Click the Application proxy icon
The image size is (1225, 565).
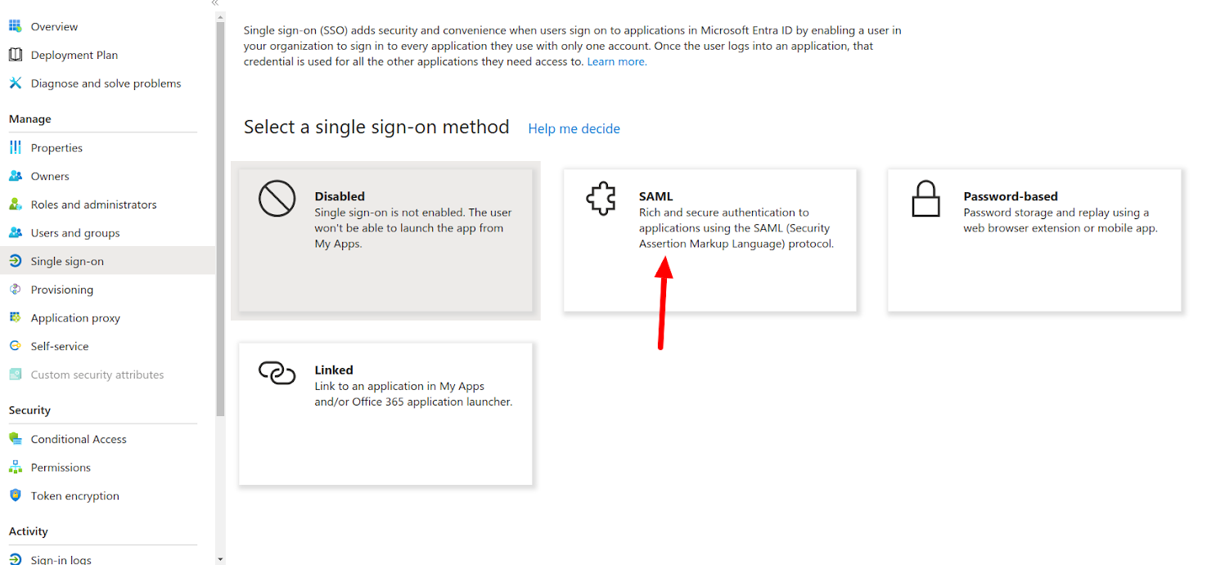(x=15, y=318)
